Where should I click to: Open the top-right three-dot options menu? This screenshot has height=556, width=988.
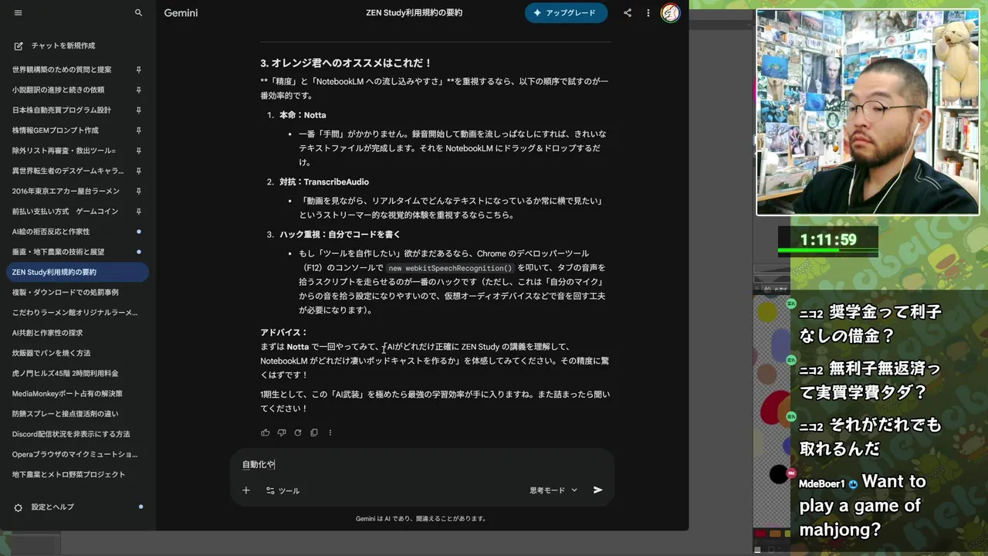pyautogui.click(x=648, y=13)
